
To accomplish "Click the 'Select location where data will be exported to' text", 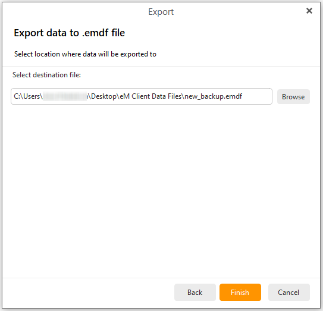I will 85,54.
